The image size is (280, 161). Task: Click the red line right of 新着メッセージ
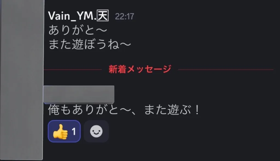[x=226, y=69]
